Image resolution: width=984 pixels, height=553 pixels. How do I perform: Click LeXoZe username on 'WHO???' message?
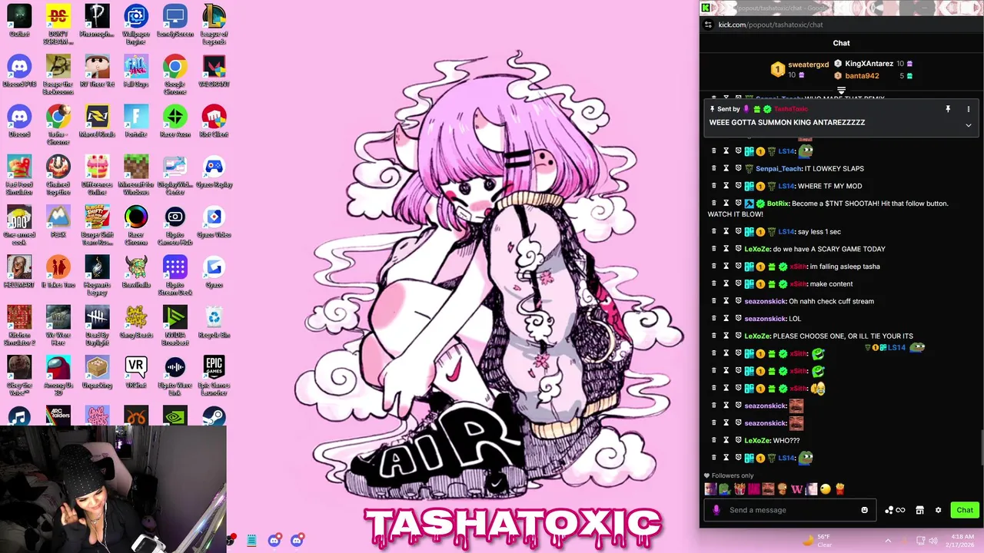coord(756,440)
